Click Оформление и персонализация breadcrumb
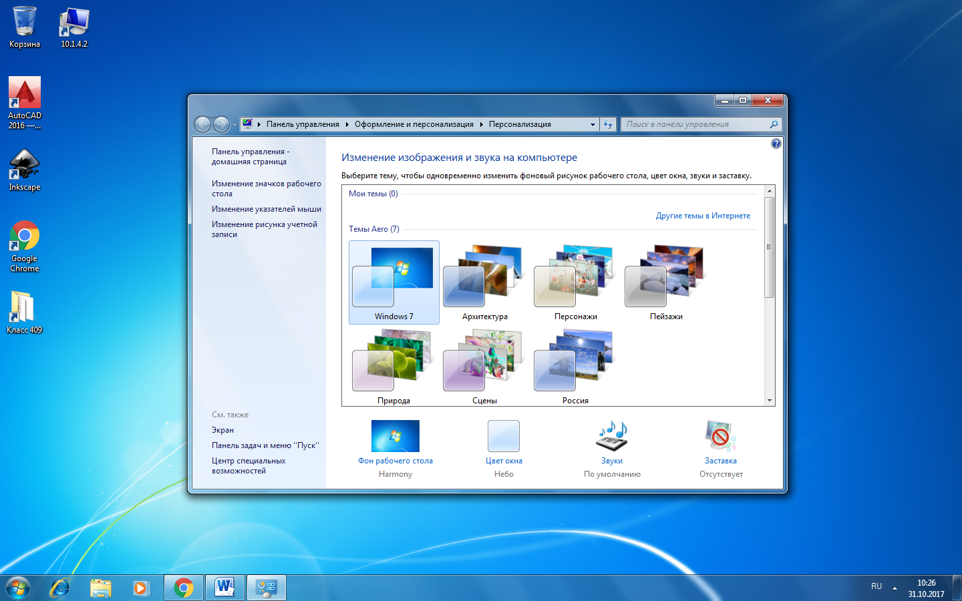This screenshot has height=601, width=962. [x=414, y=124]
